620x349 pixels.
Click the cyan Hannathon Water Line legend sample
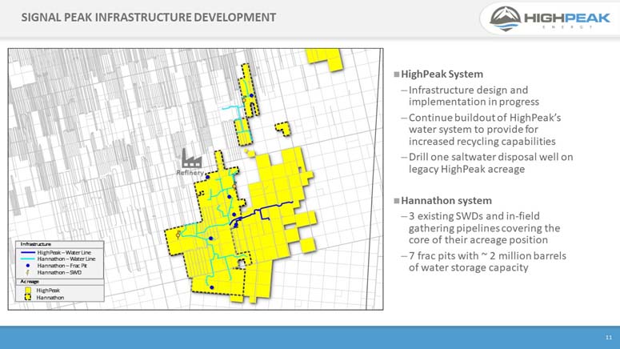pyautogui.click(x=28, y=259)
